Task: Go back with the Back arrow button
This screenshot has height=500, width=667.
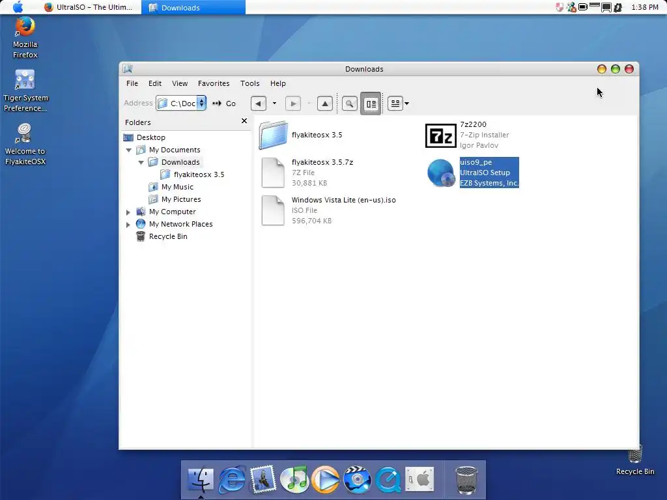Action: [258, 104]
